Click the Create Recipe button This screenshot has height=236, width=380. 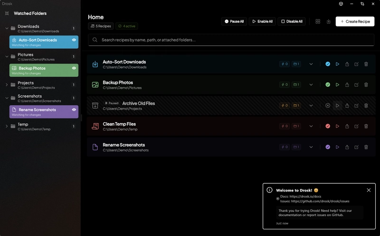(x=355, y=21)
